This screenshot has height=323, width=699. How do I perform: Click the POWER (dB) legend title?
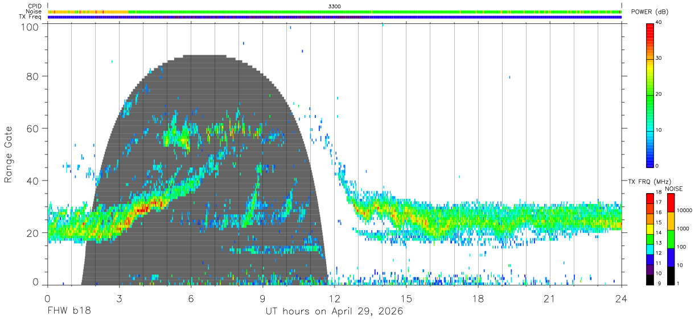[x=650, y=12]
